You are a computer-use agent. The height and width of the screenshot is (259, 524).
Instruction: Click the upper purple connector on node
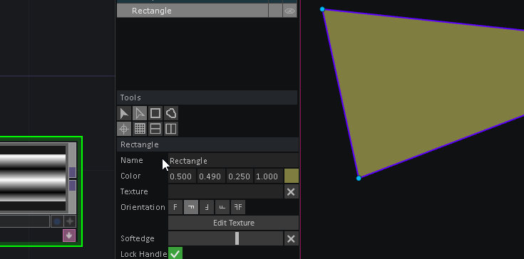[73, 172]
